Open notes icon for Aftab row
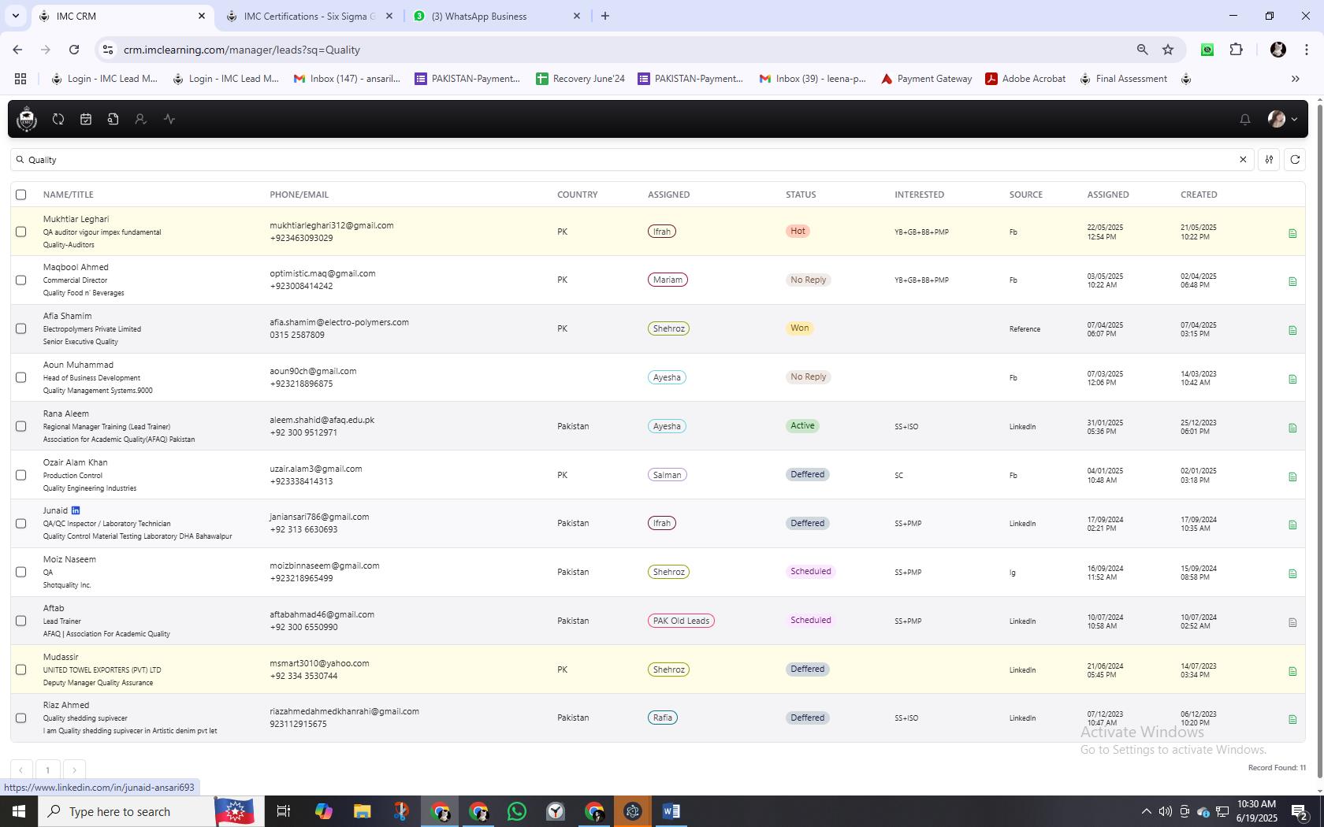 click(x=1292, y=622)
